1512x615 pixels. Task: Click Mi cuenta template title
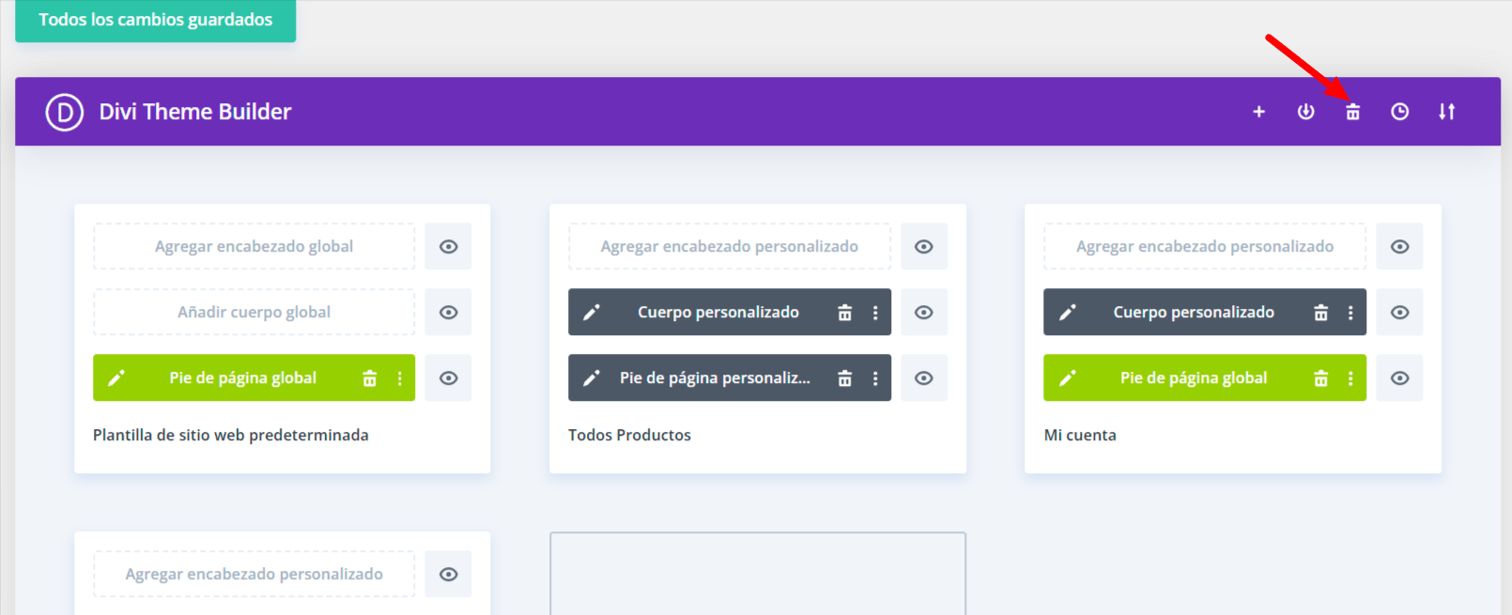tap(1080, 435)
